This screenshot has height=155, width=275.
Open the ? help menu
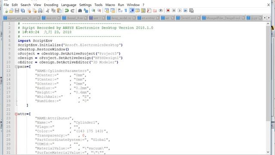coord(143,5)
